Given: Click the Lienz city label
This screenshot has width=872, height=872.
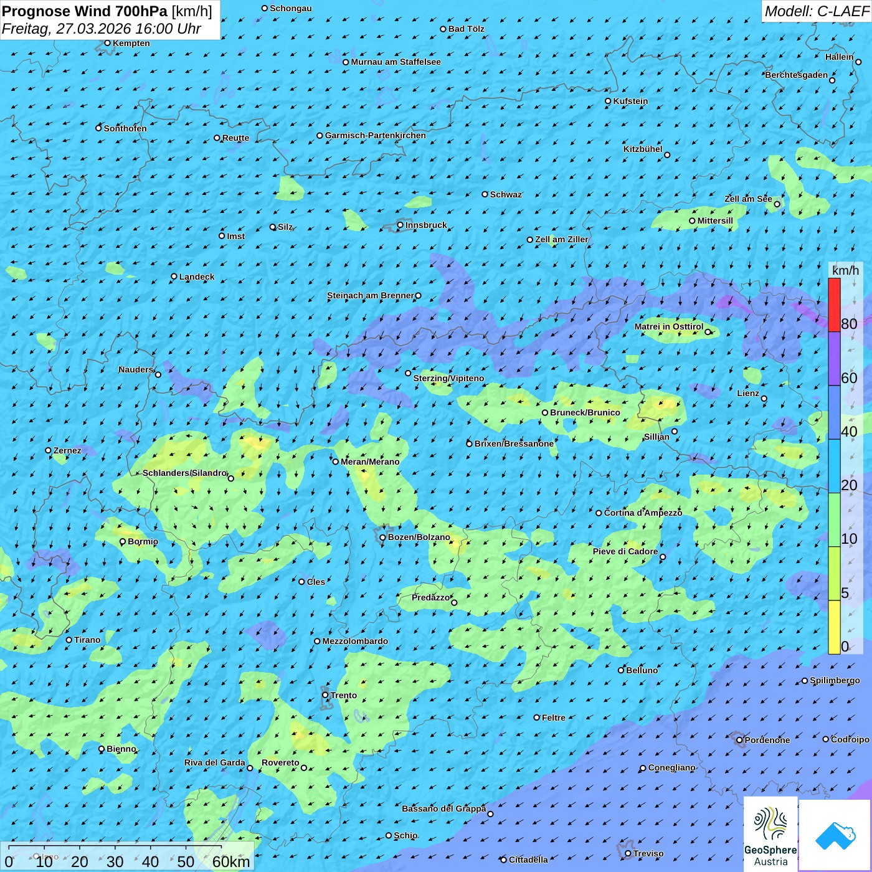Looking at the screenshot, I should [748, 393].
